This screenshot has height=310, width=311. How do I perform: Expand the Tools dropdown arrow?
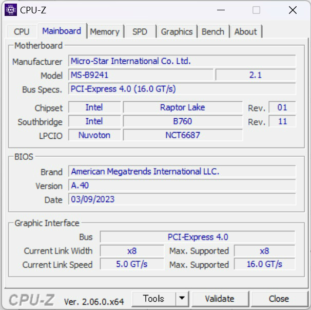pos(182,299)
